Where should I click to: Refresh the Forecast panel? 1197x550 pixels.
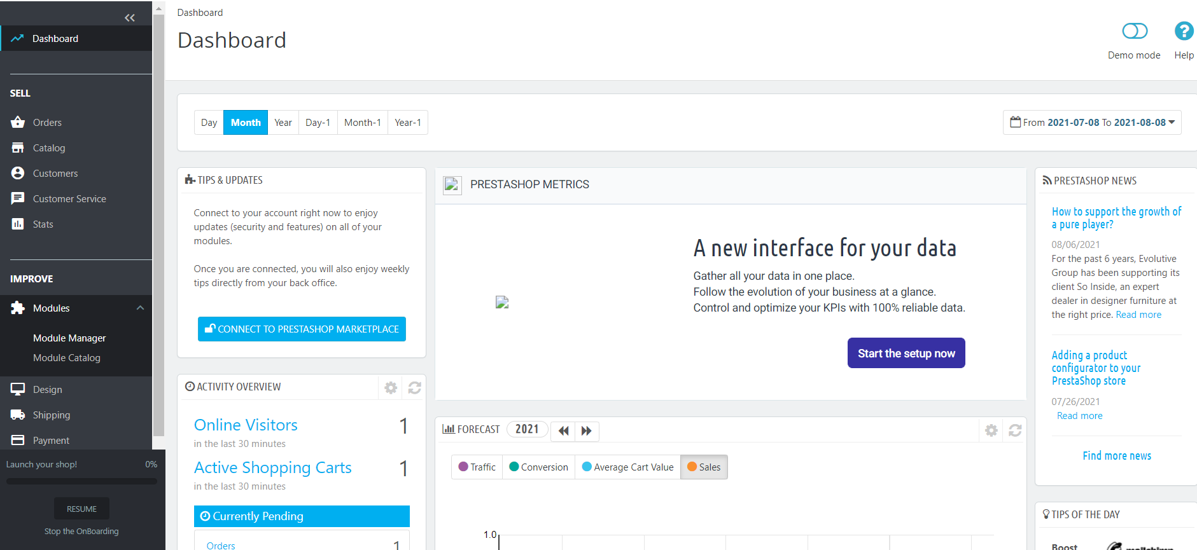point(1015,430)
